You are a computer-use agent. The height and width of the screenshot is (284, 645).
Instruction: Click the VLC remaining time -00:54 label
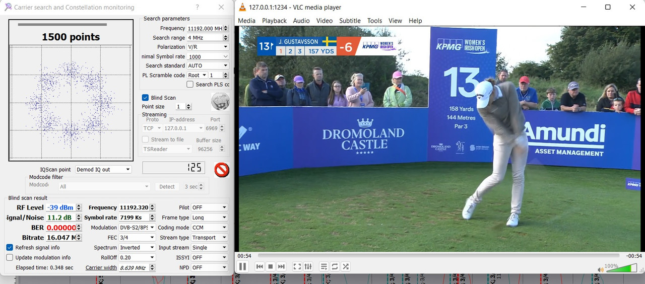coord(634,256)
